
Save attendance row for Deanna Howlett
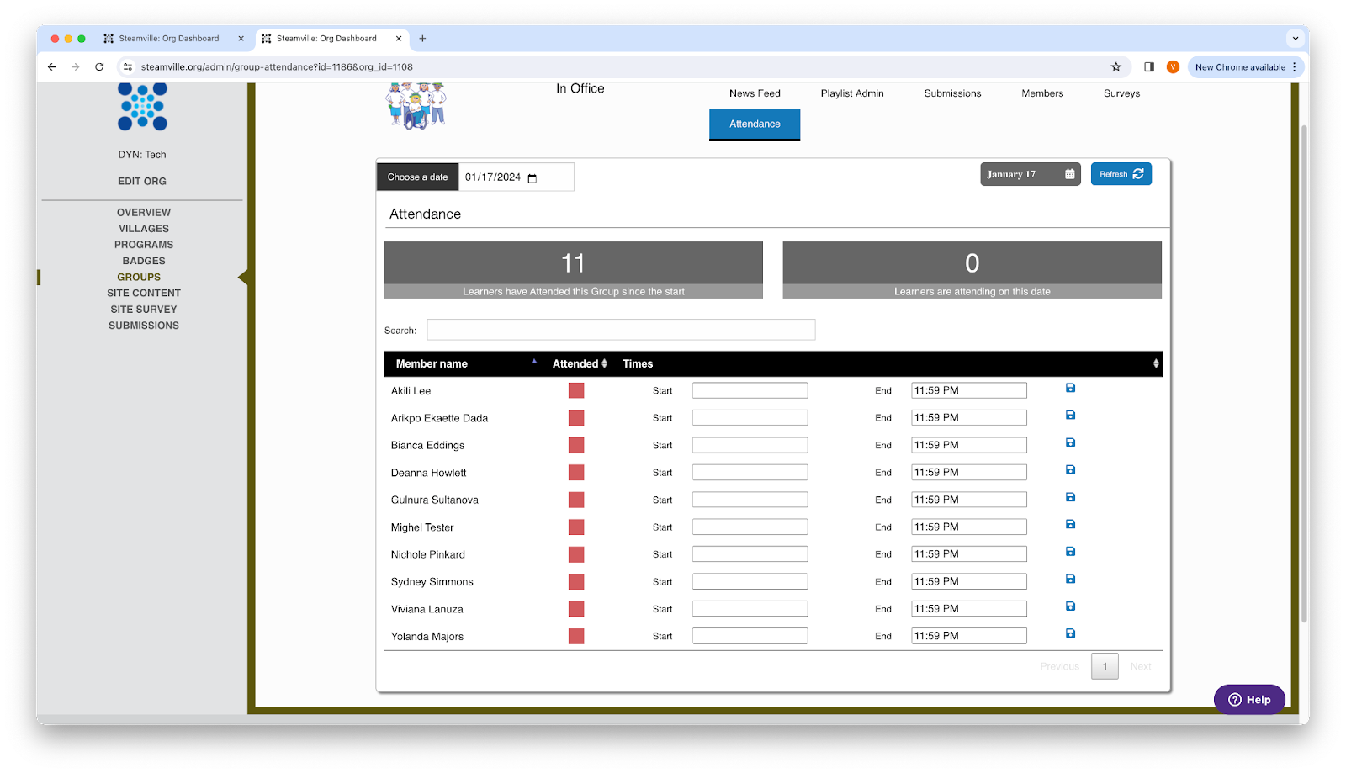pyautogui.click(x=1070, y=469)
